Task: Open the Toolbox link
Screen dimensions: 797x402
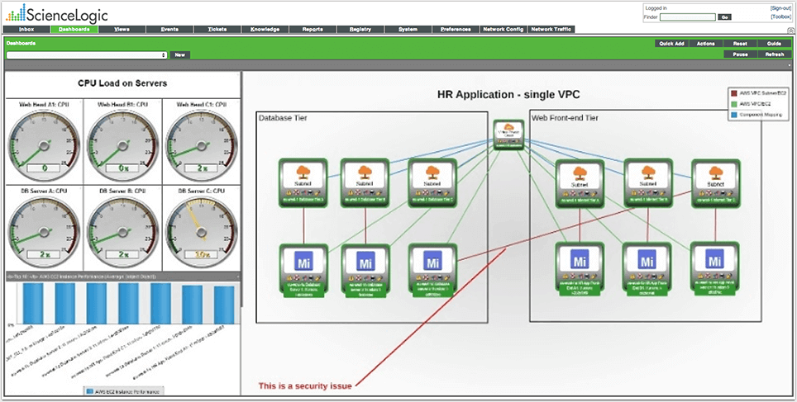Action: (x=781, y=17)
